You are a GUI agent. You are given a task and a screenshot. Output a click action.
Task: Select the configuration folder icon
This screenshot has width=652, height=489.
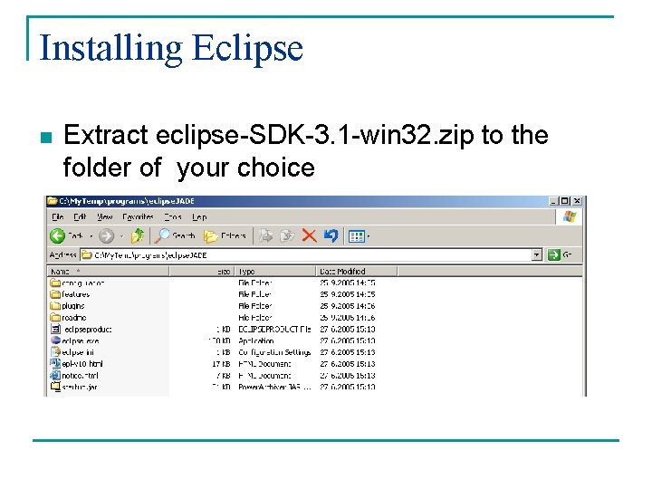[x=55, y=283]
